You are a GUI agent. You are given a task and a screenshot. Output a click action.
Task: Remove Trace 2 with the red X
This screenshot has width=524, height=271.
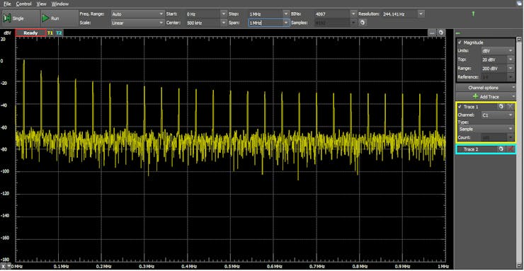511,149
